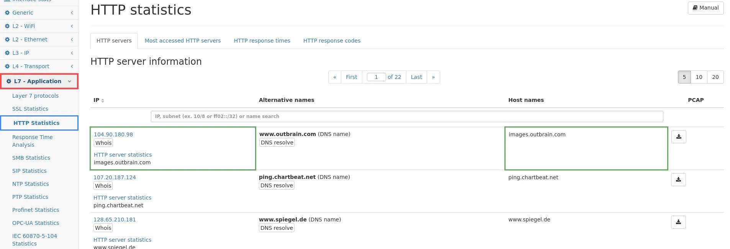The width and height of the screenshot is (730, 249).
Task: Click Whois button for 104.90.180.98
Action: click(103, 143)
